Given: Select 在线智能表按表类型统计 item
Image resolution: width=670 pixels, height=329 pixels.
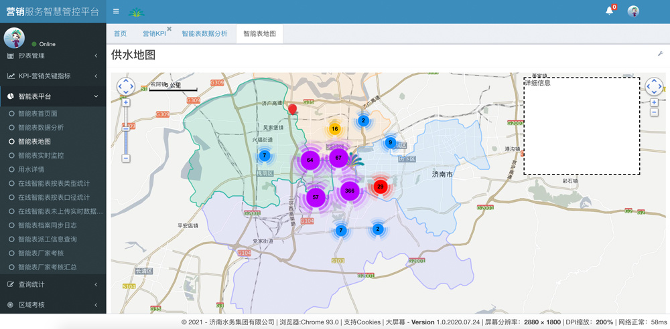Looking at the screenshot, I should (x=53, y=183).
